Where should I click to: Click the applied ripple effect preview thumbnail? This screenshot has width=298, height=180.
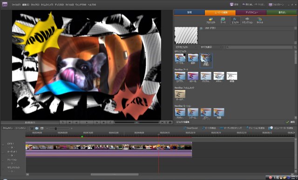coord(186,35)
